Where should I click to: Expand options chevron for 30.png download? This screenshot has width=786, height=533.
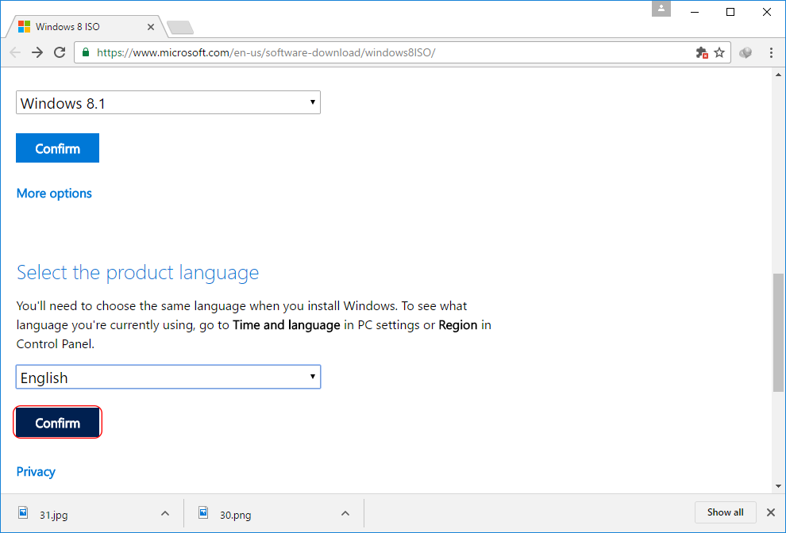pyautogui.click(x=345, y=513)
